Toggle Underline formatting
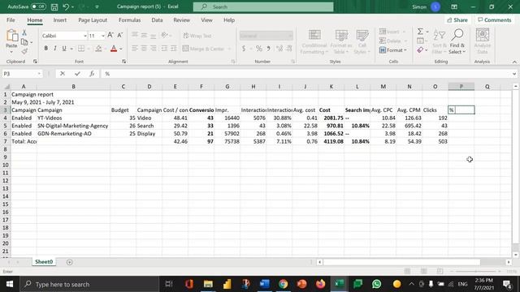 [x=64, y=49]
